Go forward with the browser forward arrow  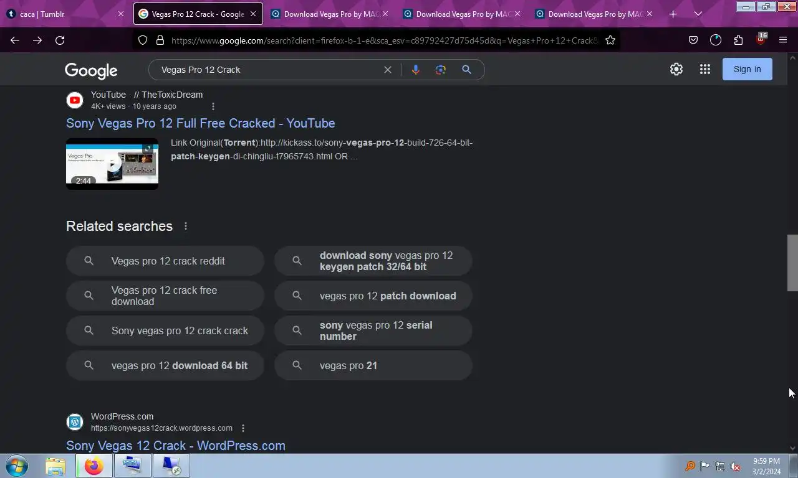click(x=37, y=40)
